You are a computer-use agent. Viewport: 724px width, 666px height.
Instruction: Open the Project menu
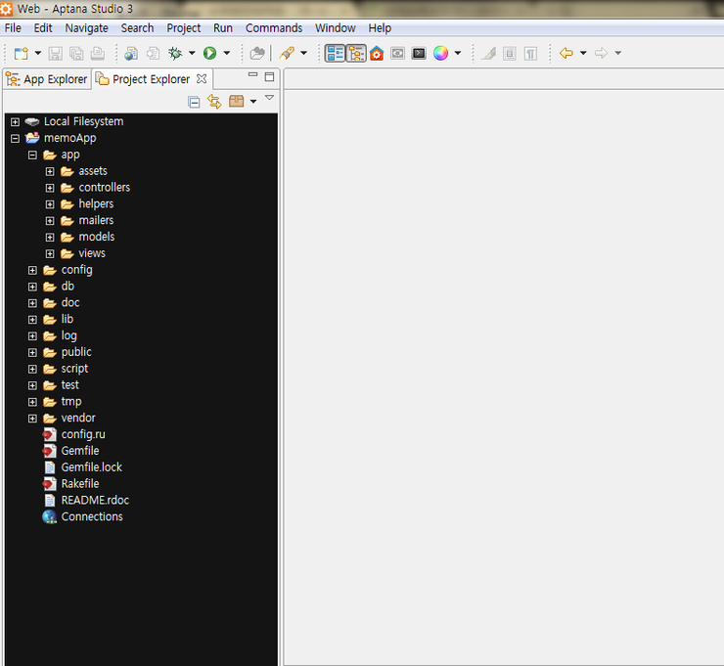coord(184,28)
